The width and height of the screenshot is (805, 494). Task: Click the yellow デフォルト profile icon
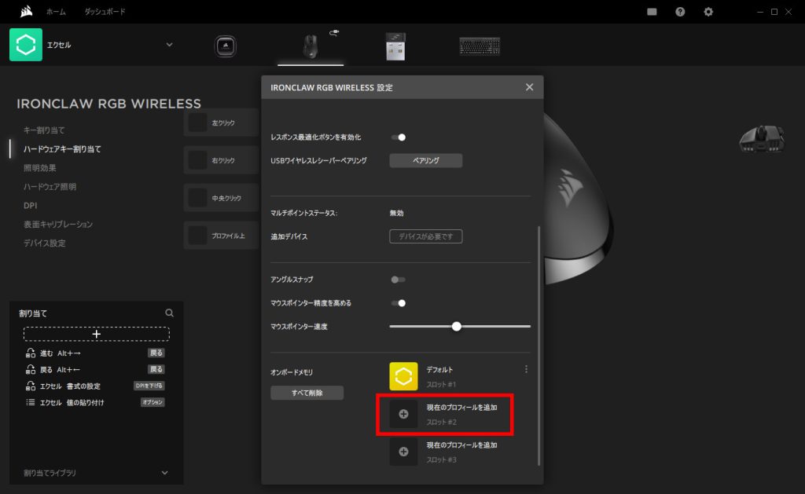tap(403, 376)
